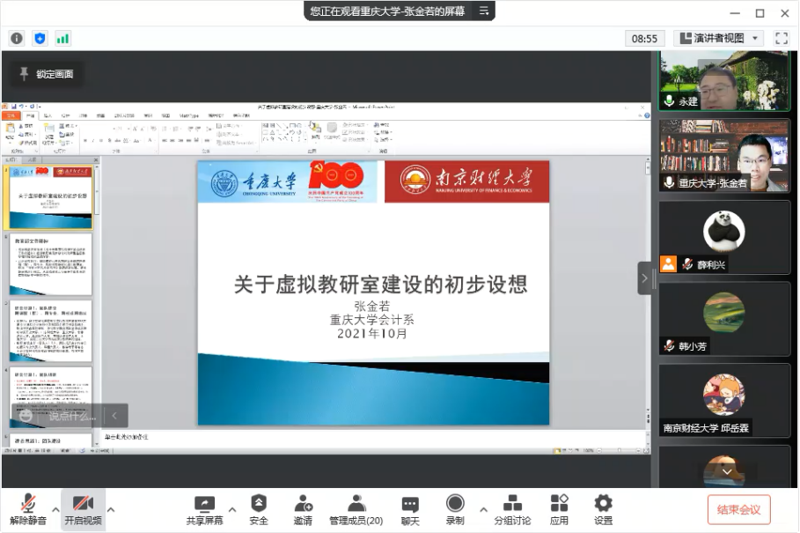The image size is (800, 533).
Task: Open 管理成员(20) participants list
Action: coord(356,509)
